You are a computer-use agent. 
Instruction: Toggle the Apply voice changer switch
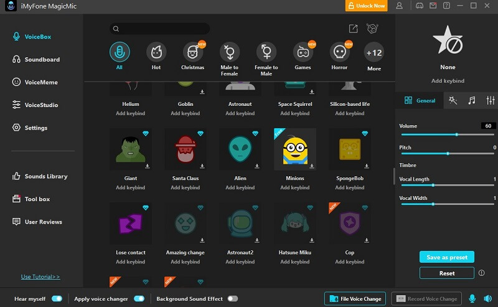[139, 299]
